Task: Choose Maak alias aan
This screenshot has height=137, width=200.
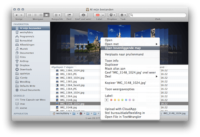Action: pyautogui.click(x=130, y=68)
